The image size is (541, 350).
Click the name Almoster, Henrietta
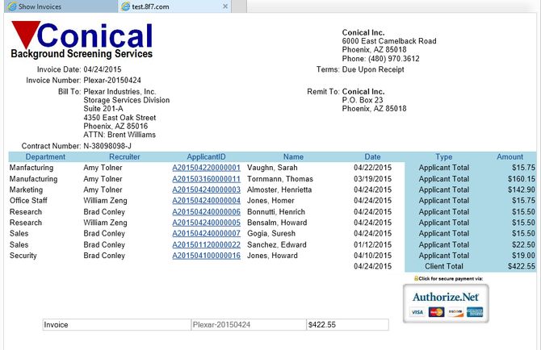[279, 190]
